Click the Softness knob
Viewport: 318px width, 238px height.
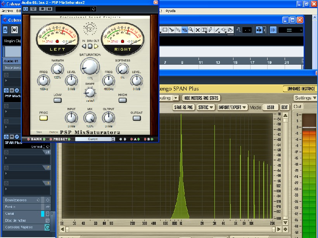pyautogui.click(x=122, y=69)
